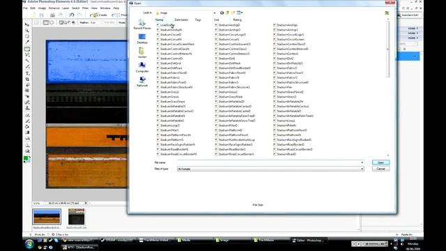Viewport: 446px width, 251px height.
Task: Click the Create button in the toolbar
Action: pos(99,15)
